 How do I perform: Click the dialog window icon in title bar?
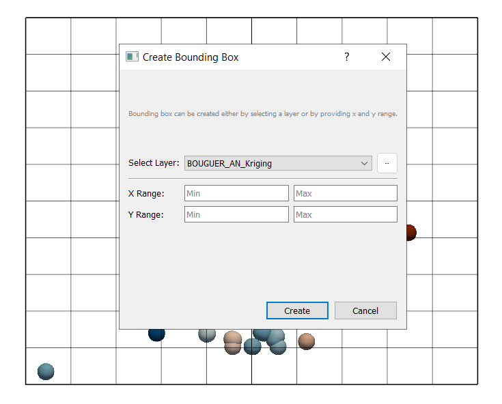[132, 57]
